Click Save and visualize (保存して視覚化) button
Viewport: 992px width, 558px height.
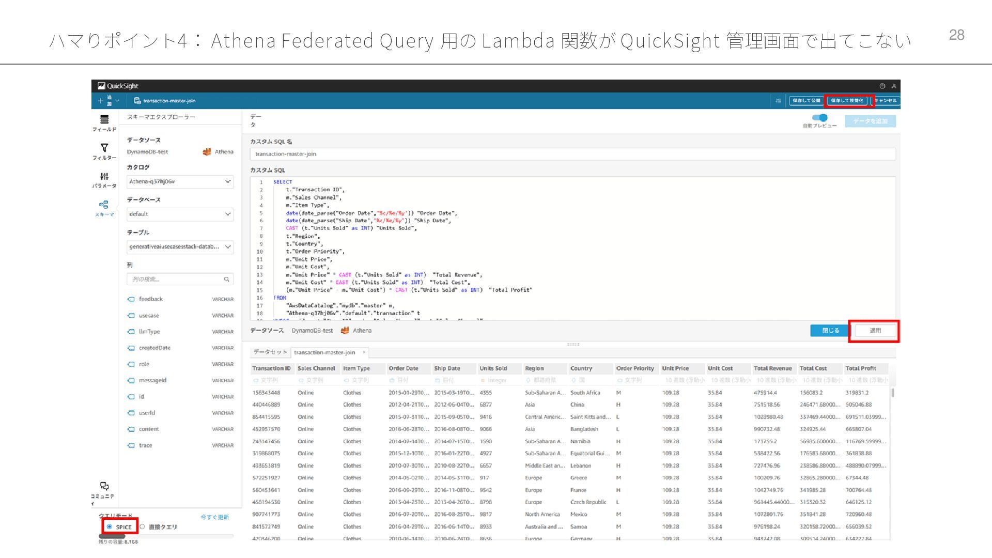point(847,101)
